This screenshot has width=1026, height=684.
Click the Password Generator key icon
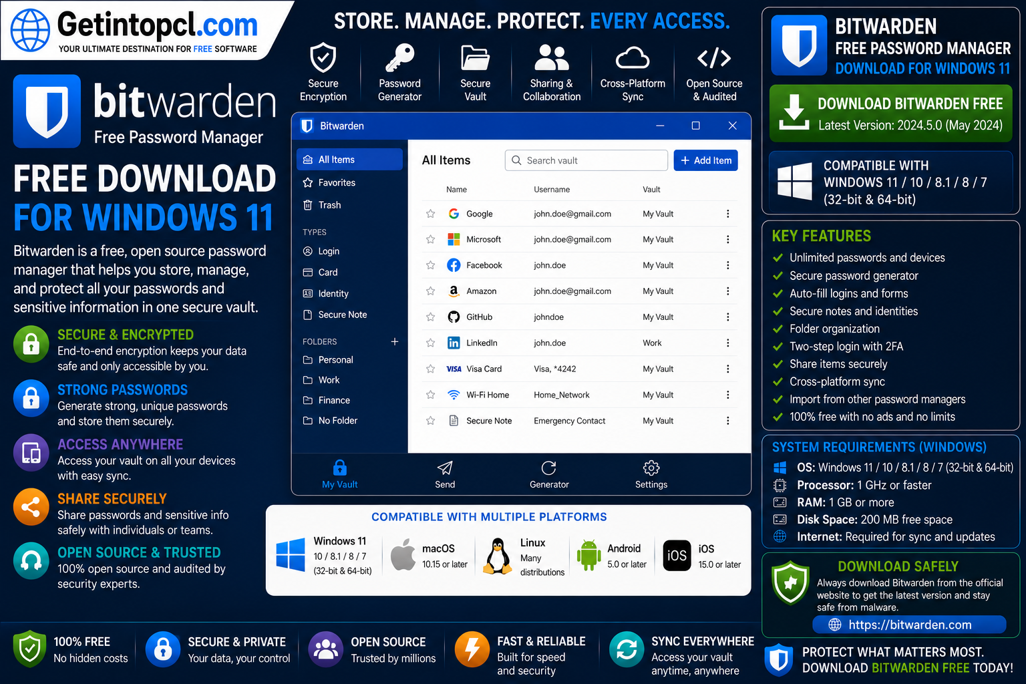(399, 58)
